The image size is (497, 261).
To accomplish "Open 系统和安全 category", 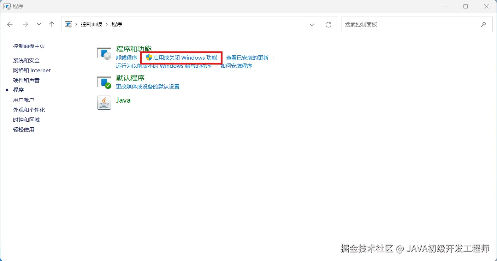I will (x=26, y=61).
